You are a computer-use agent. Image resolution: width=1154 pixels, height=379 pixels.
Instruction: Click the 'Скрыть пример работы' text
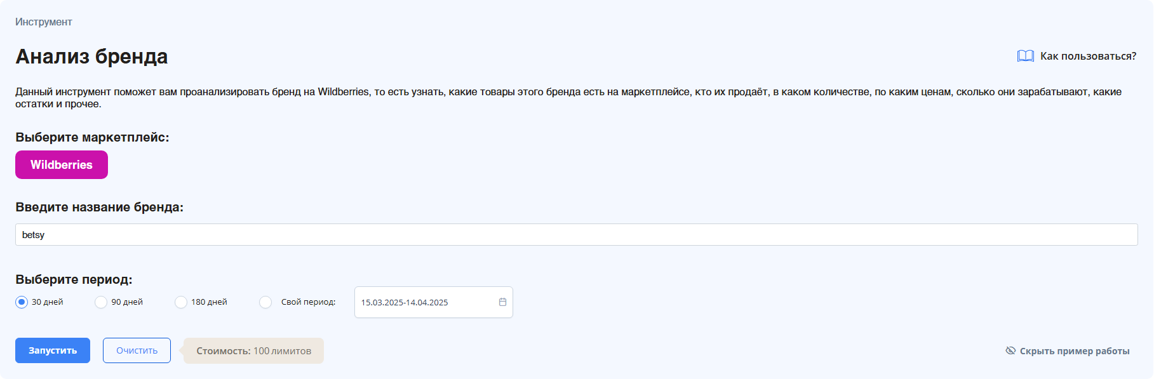coord(1074,351)
